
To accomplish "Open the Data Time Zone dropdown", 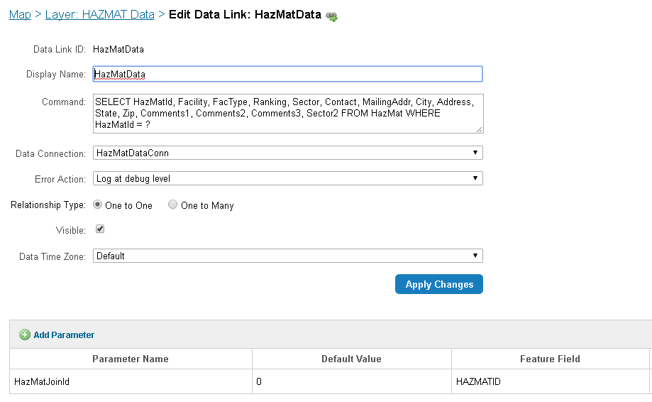I will click(x=288, y=256).
